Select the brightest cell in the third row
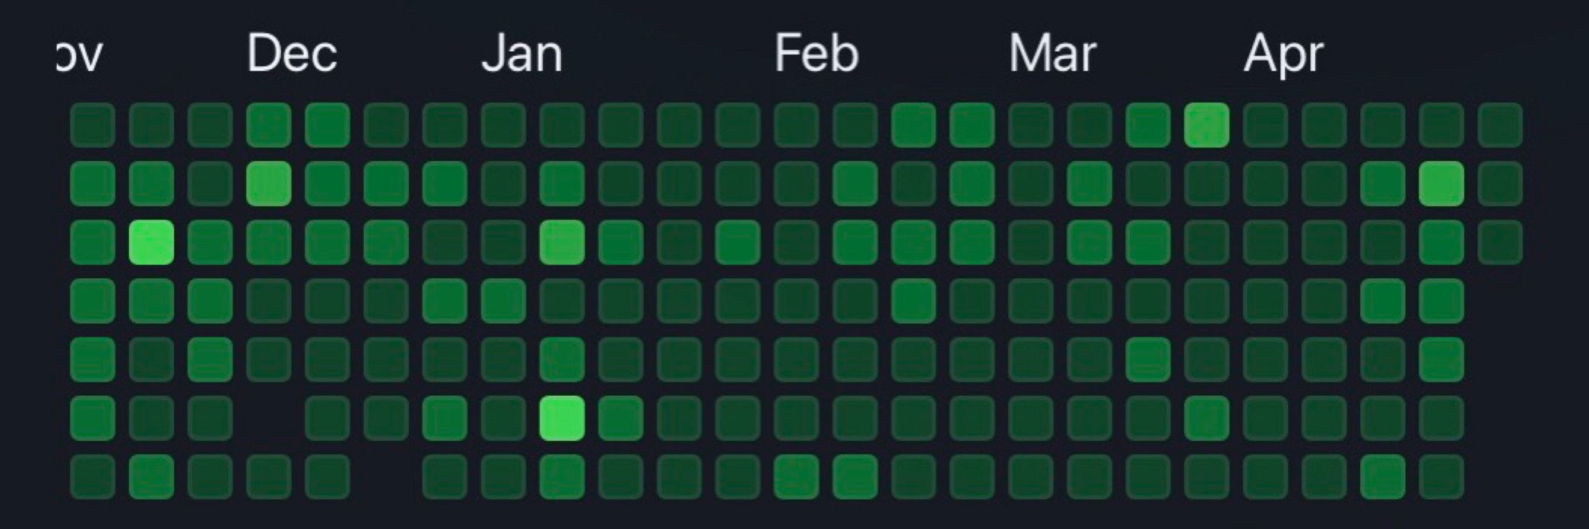The width and height of the screenshot is (1589, 529). [x=151, y=242]
